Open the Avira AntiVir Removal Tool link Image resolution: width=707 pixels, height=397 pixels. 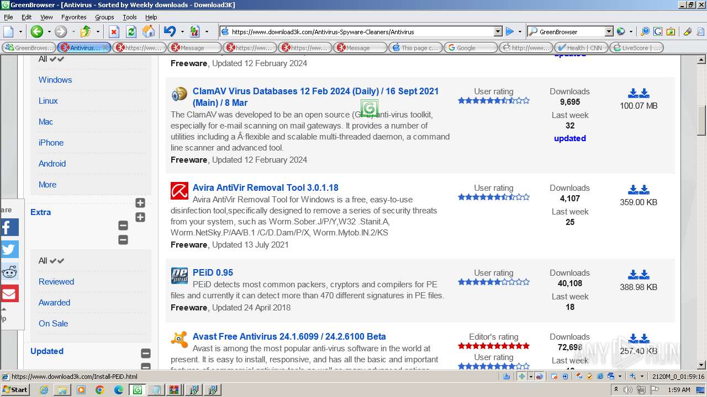[x=265, y=187]
